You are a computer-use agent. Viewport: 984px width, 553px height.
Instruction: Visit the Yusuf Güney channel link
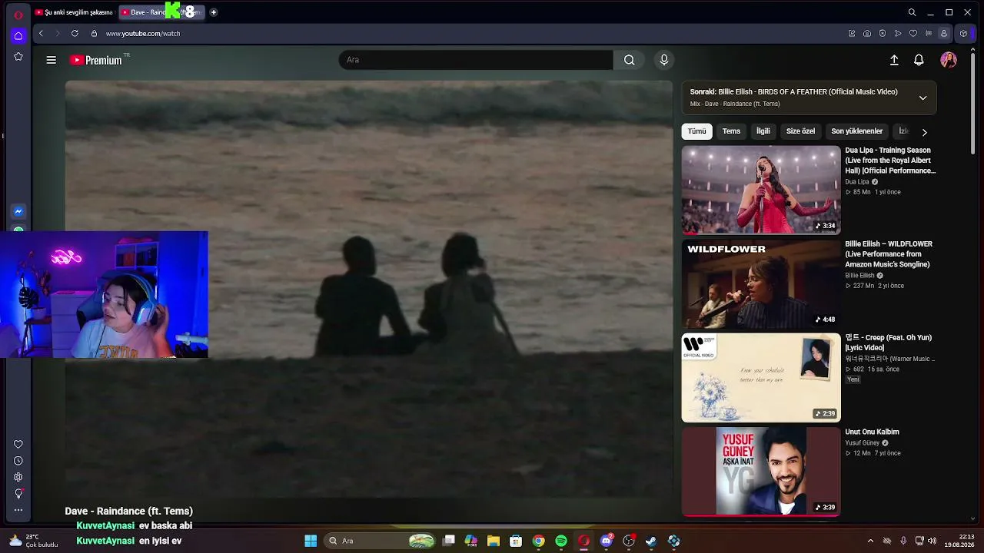click(x=862, y=443)
